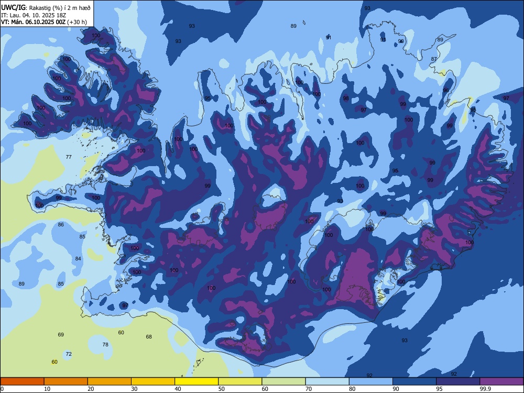This screenshot has height=393, width=524.
Task: Click the orange 10–20 legend swatch
Action: [66, 381]
